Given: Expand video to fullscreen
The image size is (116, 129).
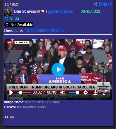Looking at the screenshot, I should [105, 92].
